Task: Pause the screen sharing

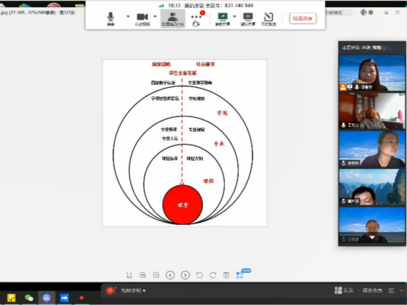Action: 248,18
